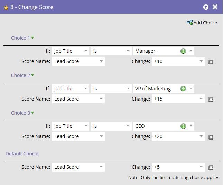Expand the Choice 1 menu arrow
The height and width of the screenshot is (185, 223).
[x=32, y=38]
